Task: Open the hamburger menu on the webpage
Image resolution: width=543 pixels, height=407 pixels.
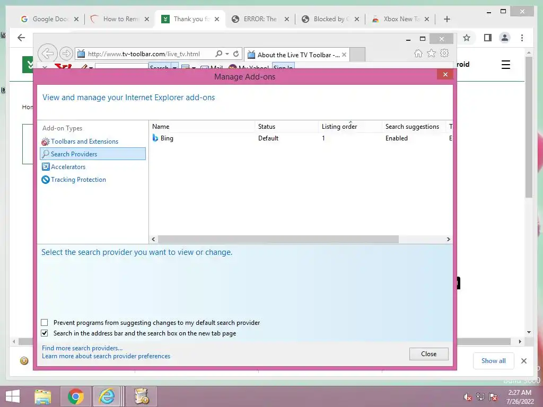Action: (506, 65)
